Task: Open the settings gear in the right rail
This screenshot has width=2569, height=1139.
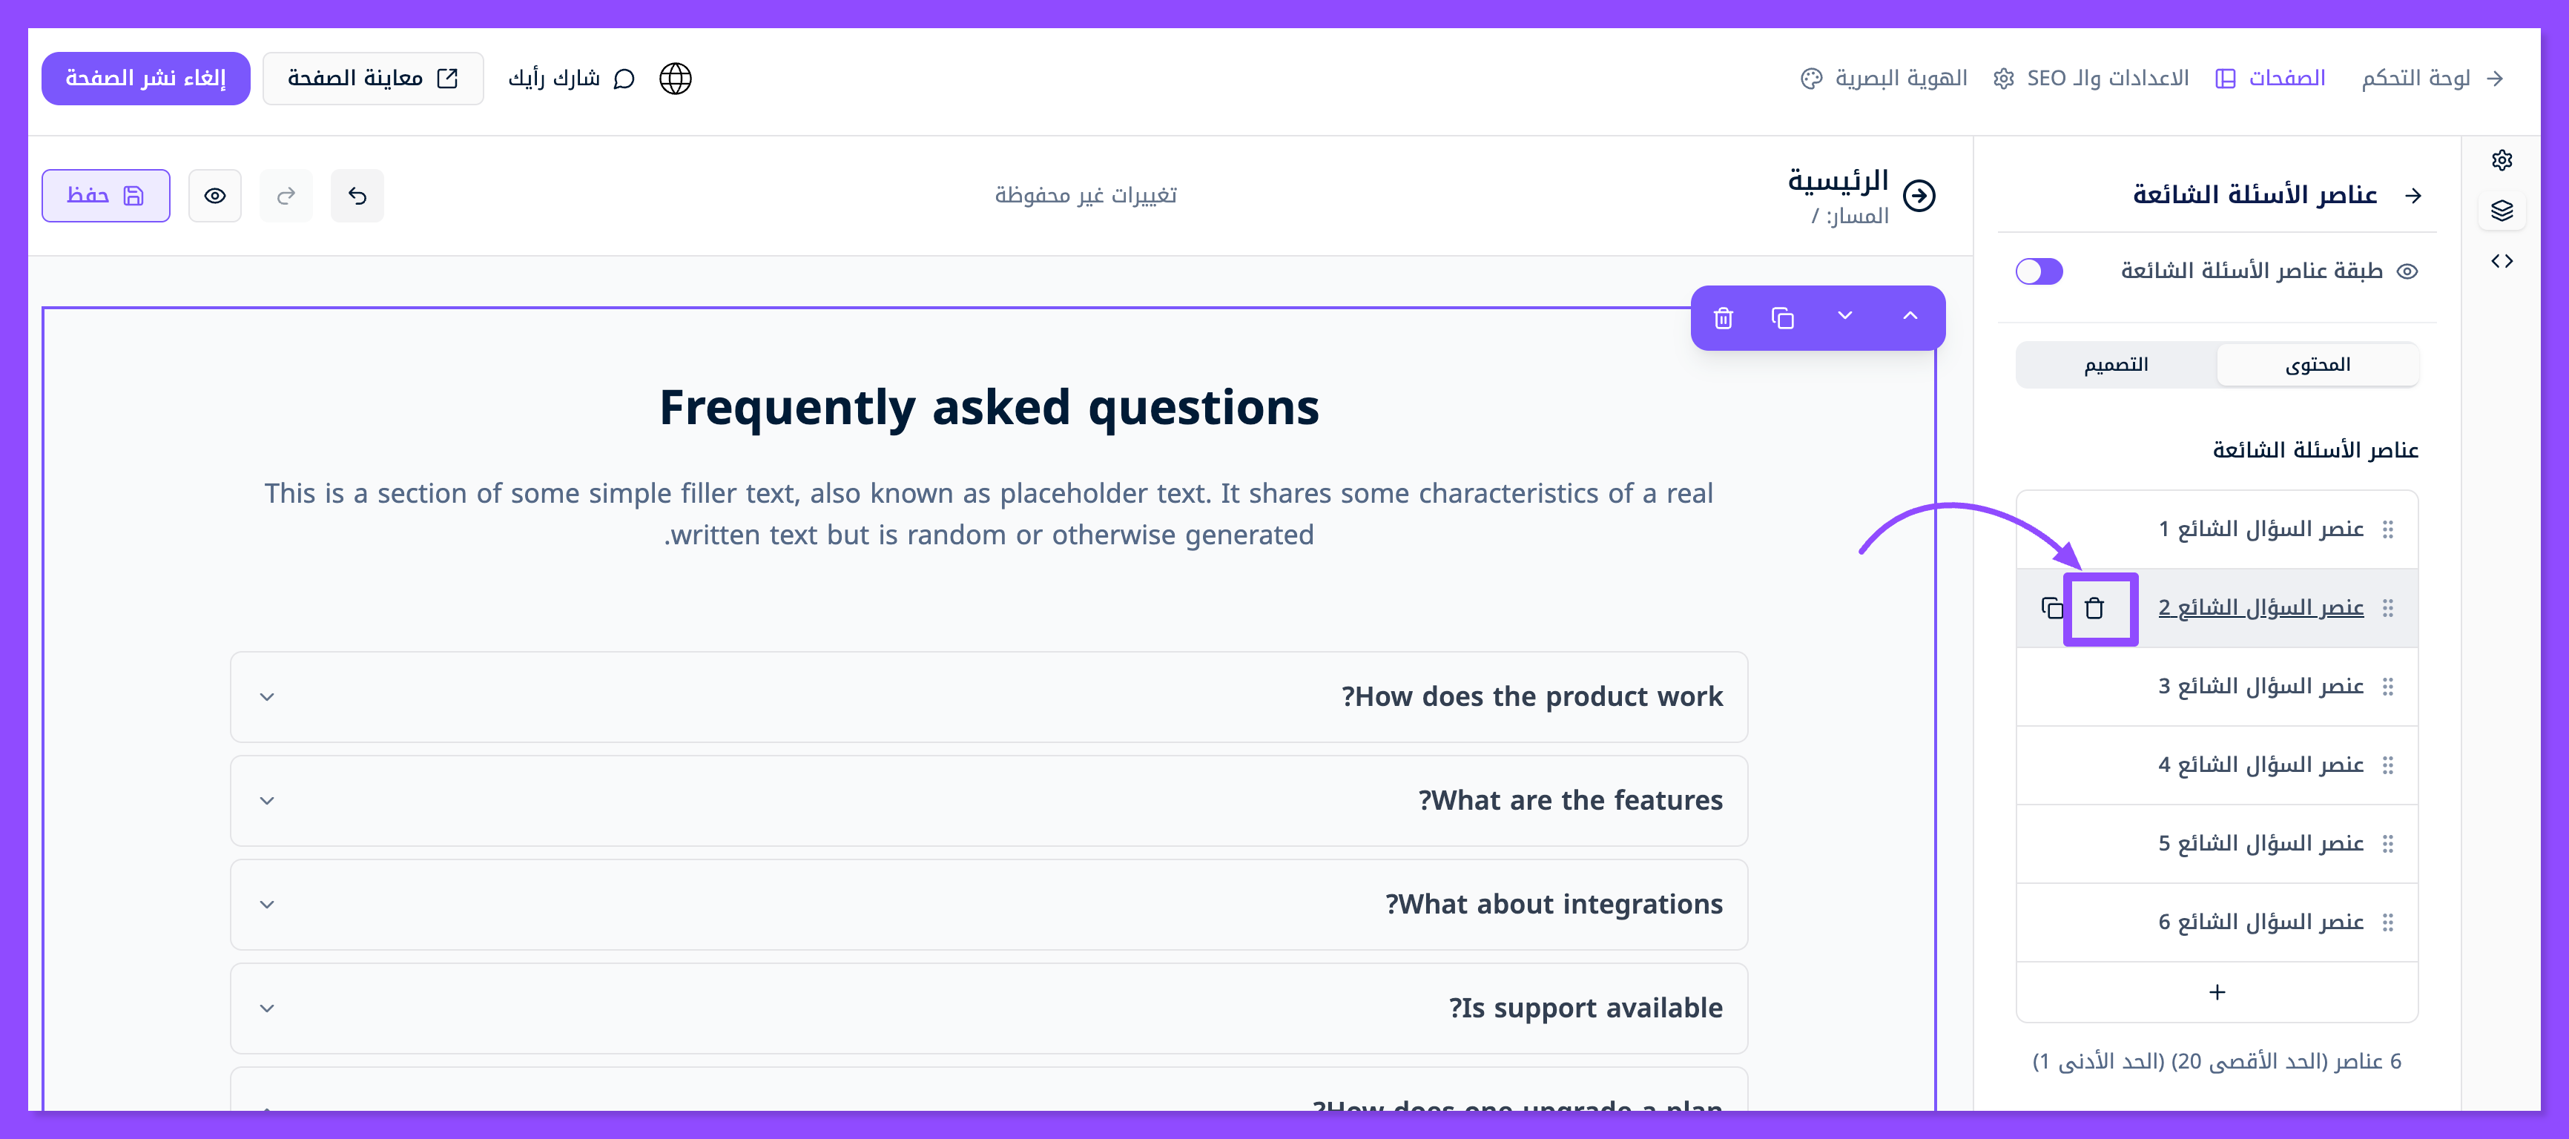Action: point(2502,159)
